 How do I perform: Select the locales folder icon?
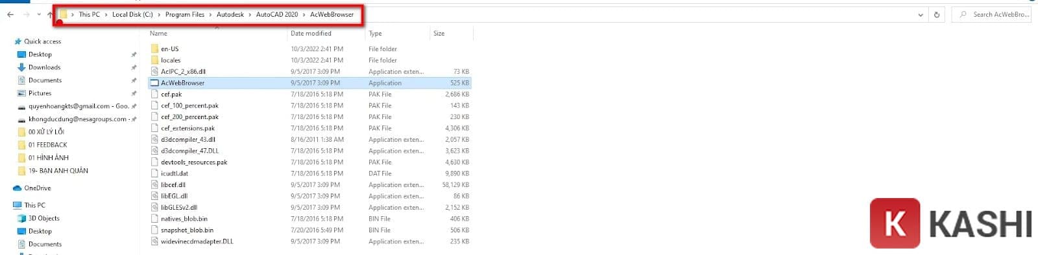click(x=154, y=60)
